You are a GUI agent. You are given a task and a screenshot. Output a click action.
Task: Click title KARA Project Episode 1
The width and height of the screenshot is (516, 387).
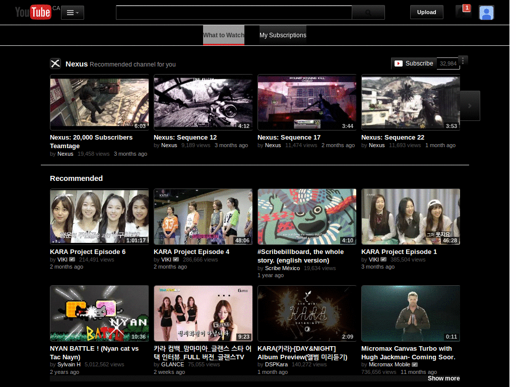pos(399,252)
